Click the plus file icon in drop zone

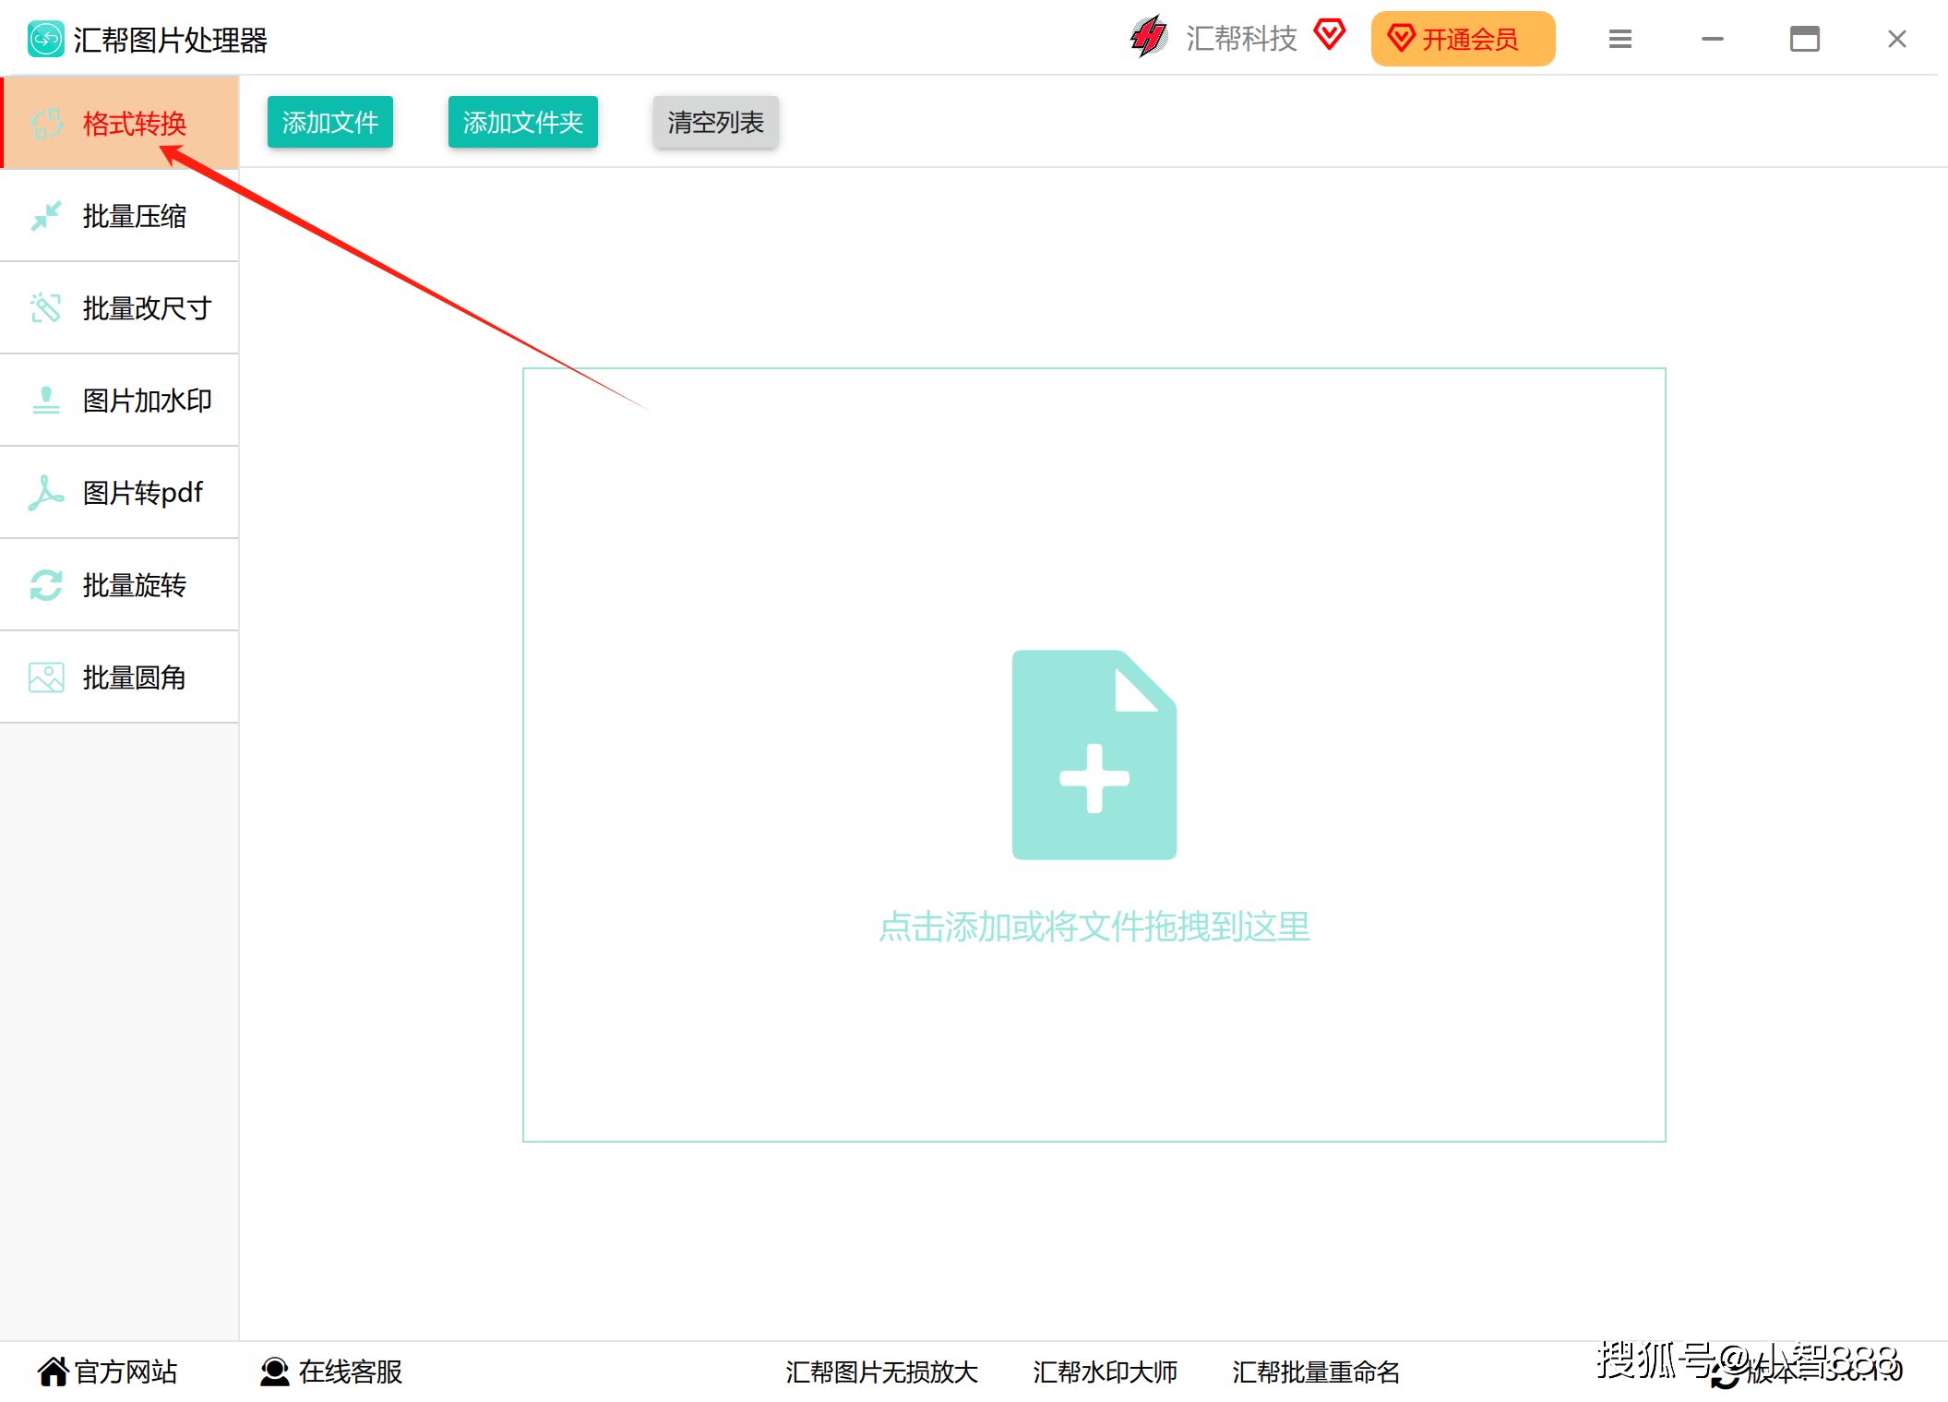pos(1094,754)
